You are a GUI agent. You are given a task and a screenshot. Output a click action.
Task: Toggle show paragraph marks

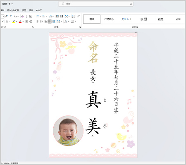click(x=79, y=16)
